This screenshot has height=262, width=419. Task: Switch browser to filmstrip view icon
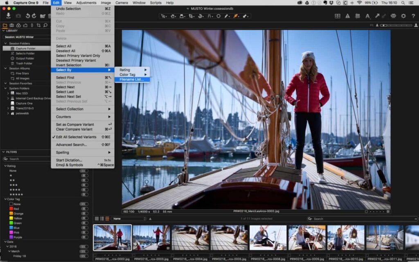point(107,219)
